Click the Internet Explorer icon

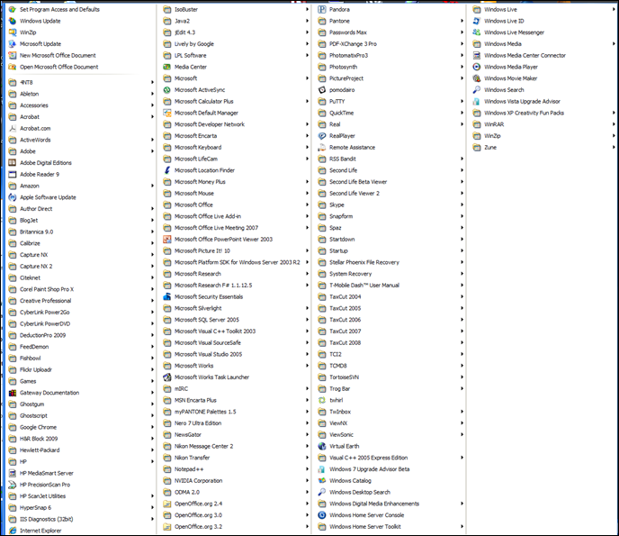12,530
